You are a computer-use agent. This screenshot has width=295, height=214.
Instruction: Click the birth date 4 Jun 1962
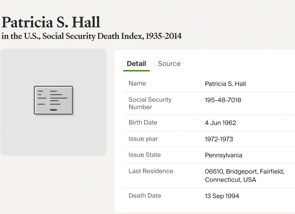coord(220,123)
